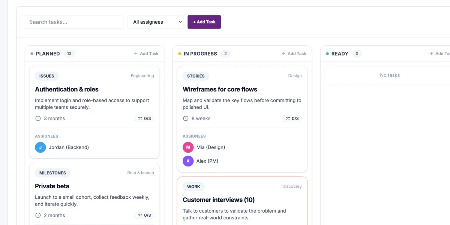Select the STORIES pill on Wireframes card
Viewport: 450px width, 225px height.
pos(196,76)
